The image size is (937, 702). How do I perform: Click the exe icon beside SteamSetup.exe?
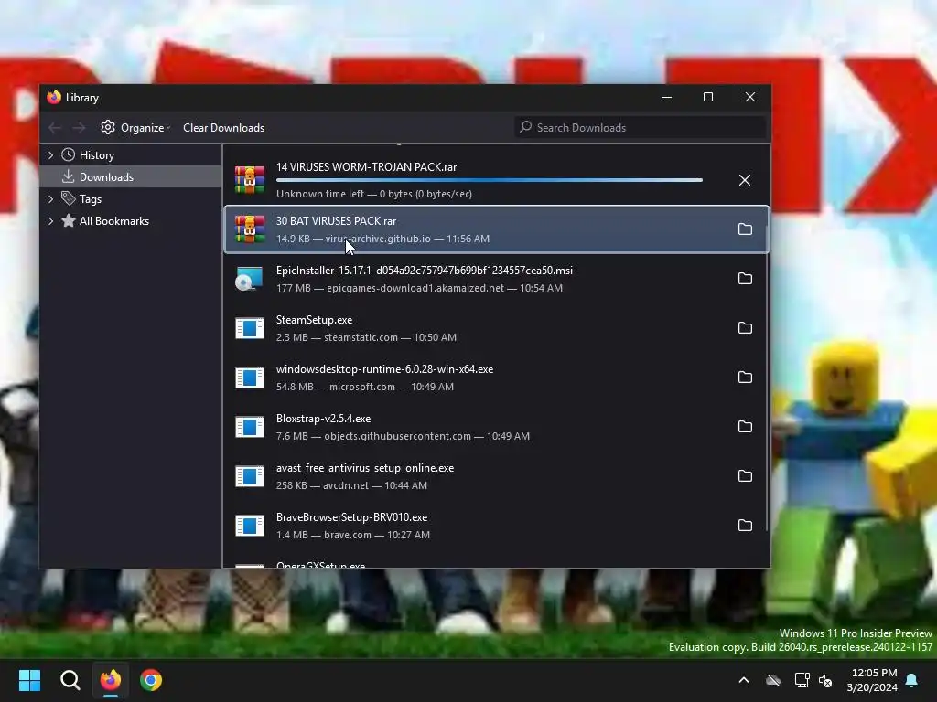click(250, 328)
